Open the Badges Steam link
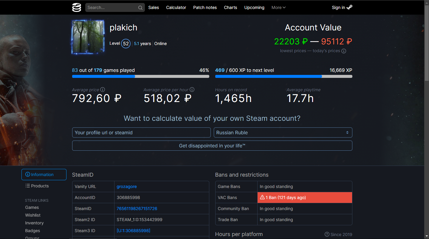The image size is (429, 239). pos(32,231)
